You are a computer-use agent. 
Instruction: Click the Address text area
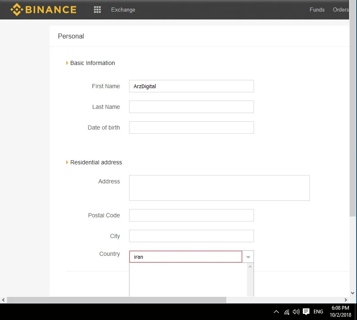tap(219, 188)
